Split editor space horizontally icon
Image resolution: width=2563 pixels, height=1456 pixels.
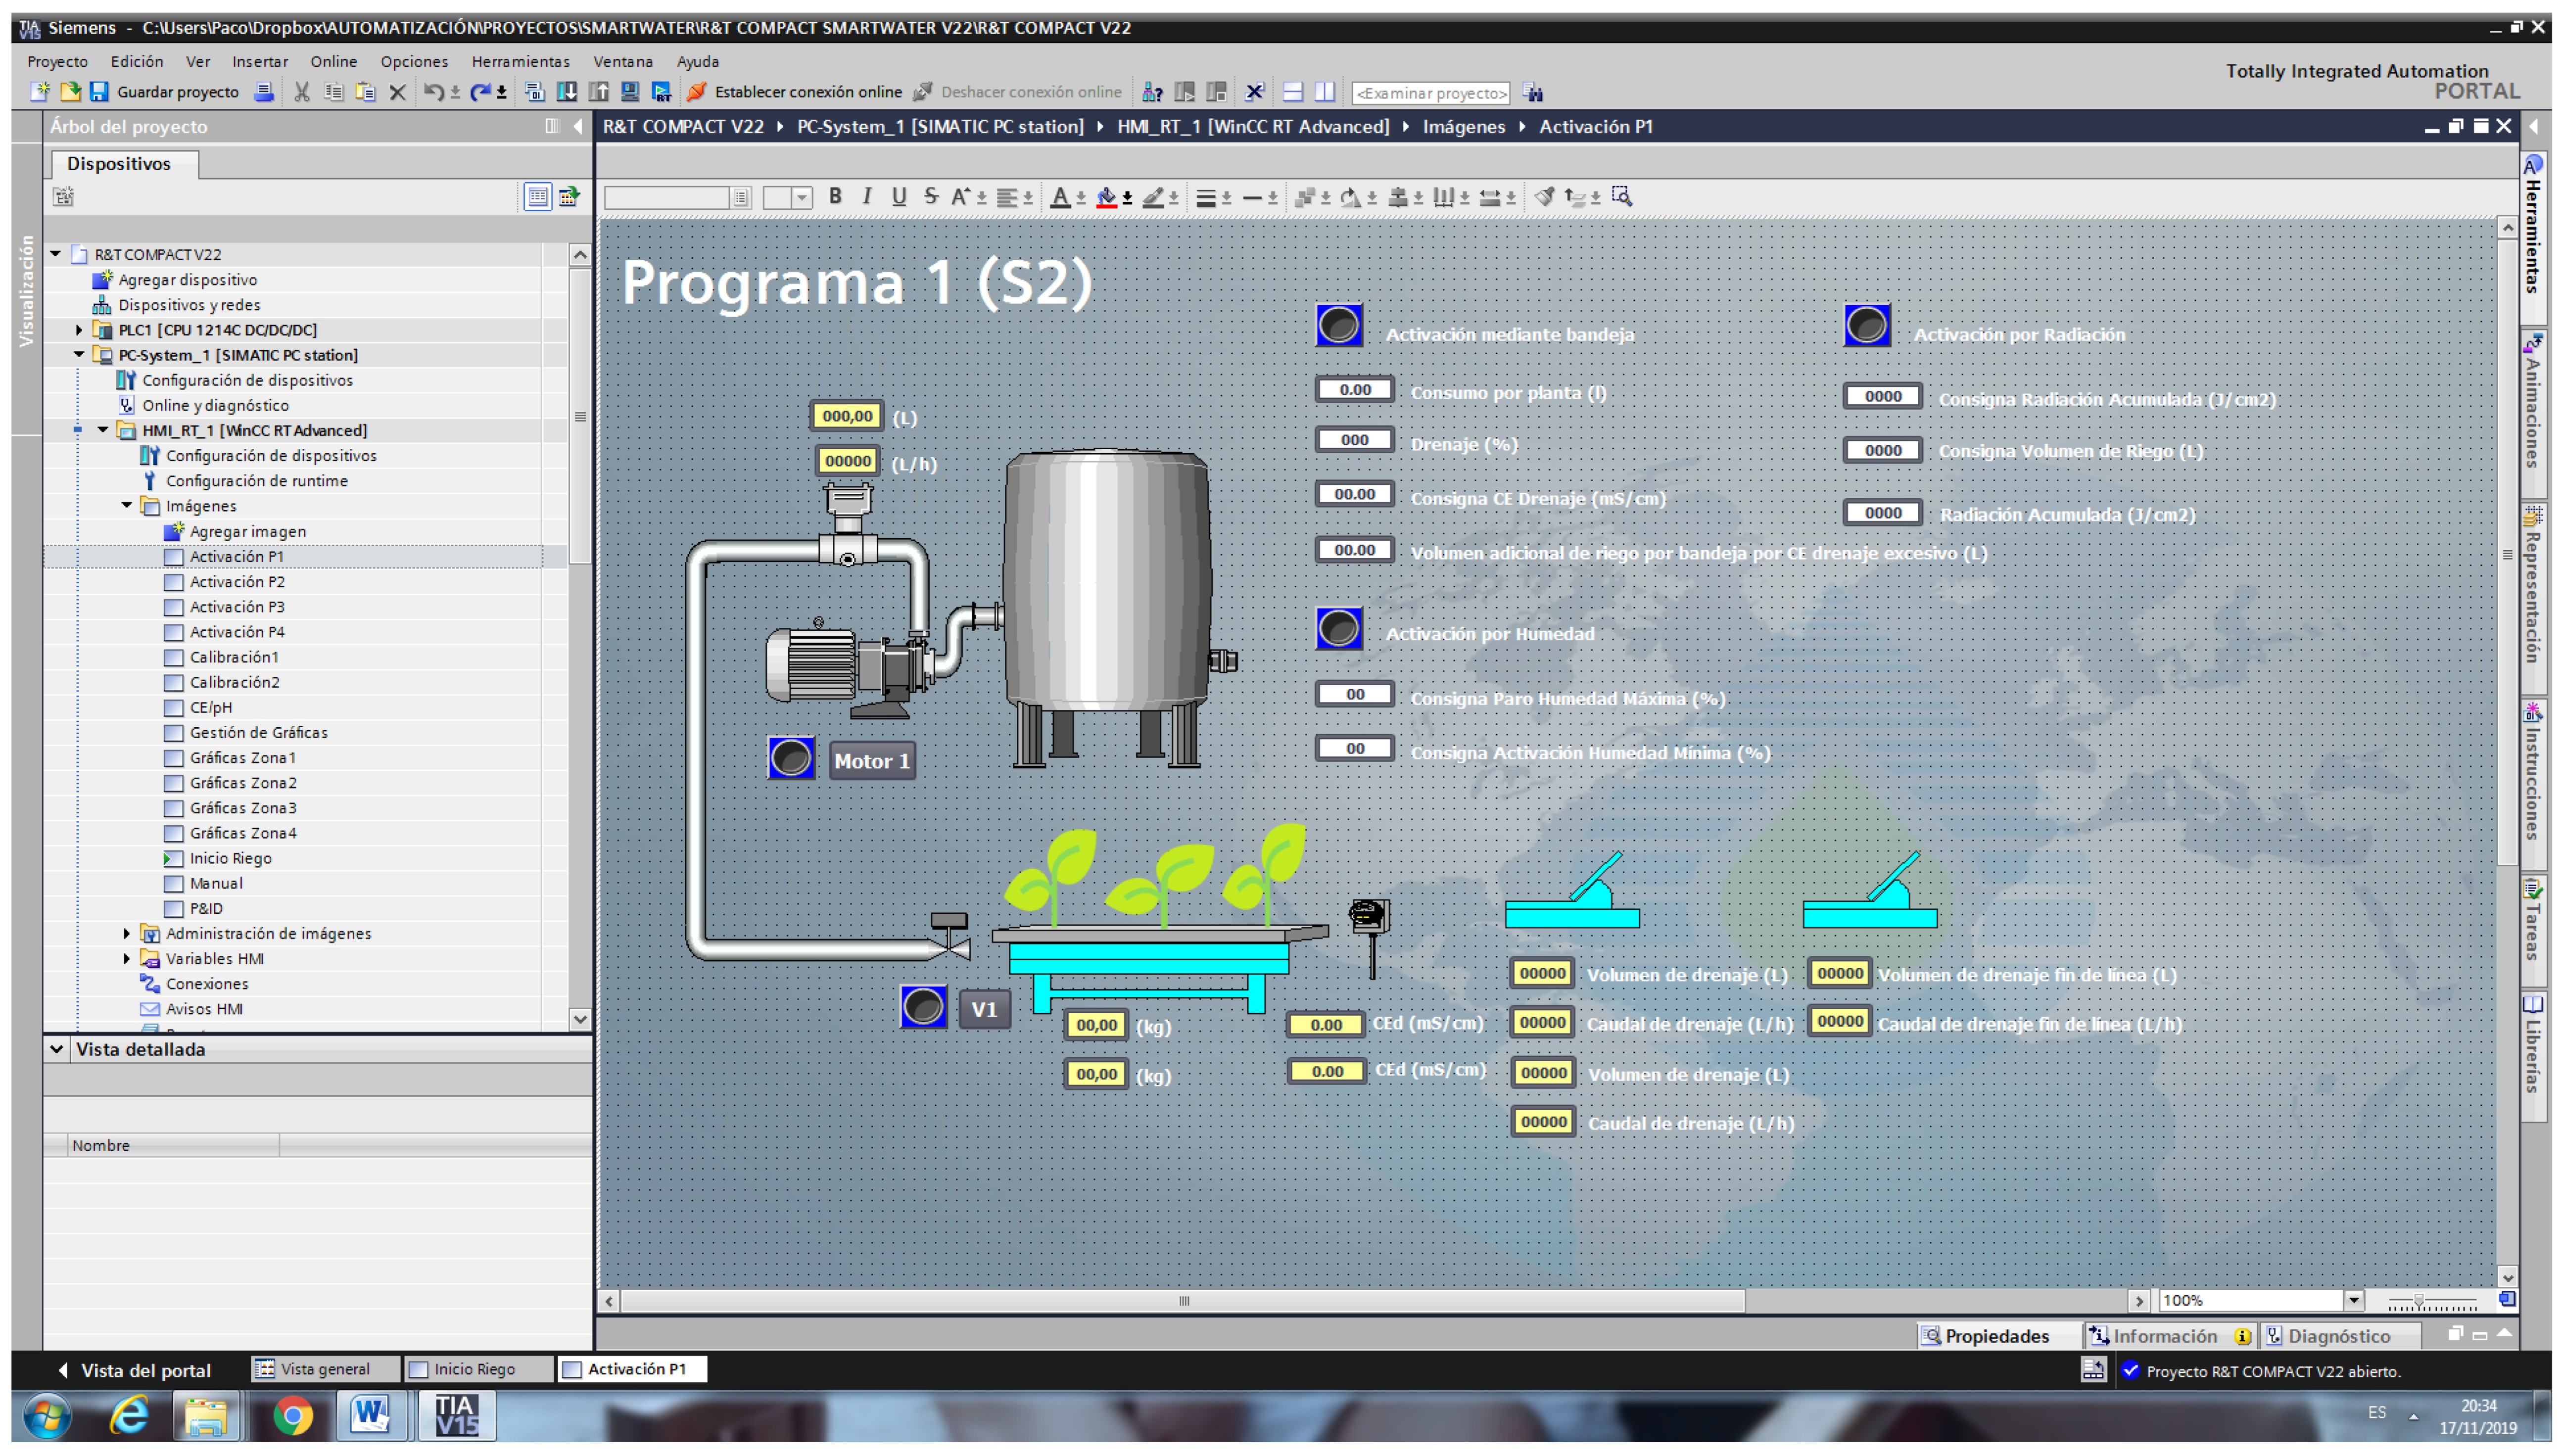[1292, 92]
